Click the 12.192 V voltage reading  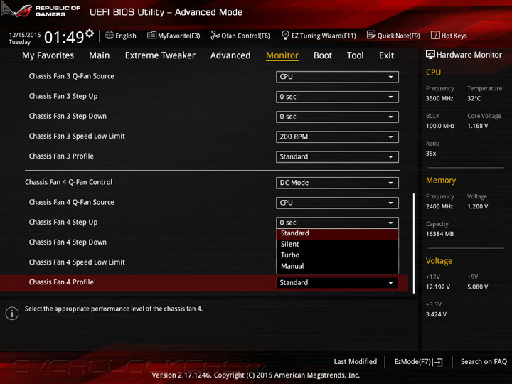click(438, 287)
